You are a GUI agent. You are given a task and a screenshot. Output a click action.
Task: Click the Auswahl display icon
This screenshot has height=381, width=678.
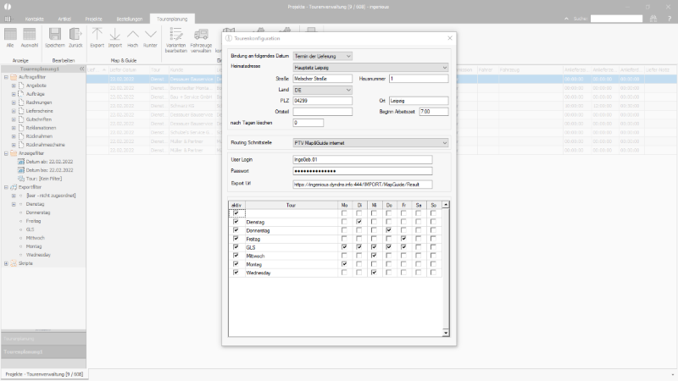tap(30, 35)
